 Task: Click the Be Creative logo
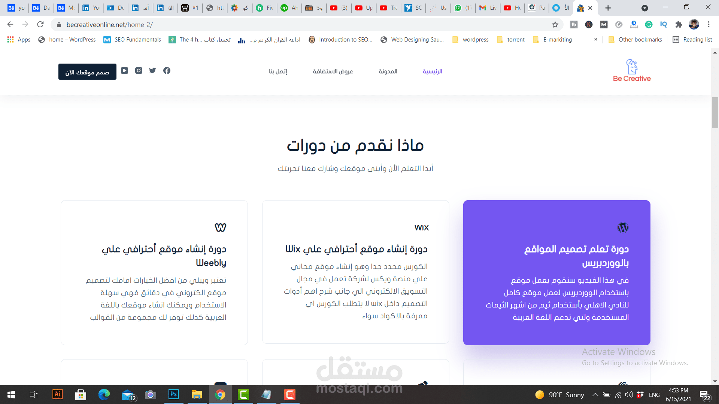(632, 71)
